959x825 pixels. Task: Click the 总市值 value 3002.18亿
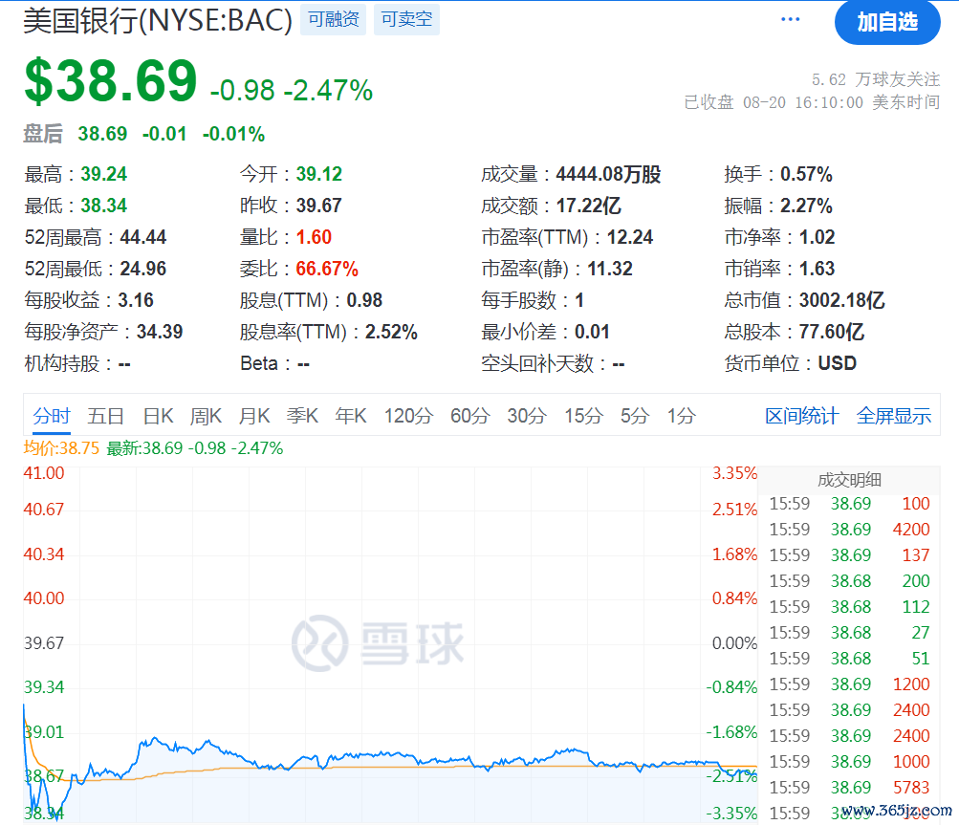(842, 300)
